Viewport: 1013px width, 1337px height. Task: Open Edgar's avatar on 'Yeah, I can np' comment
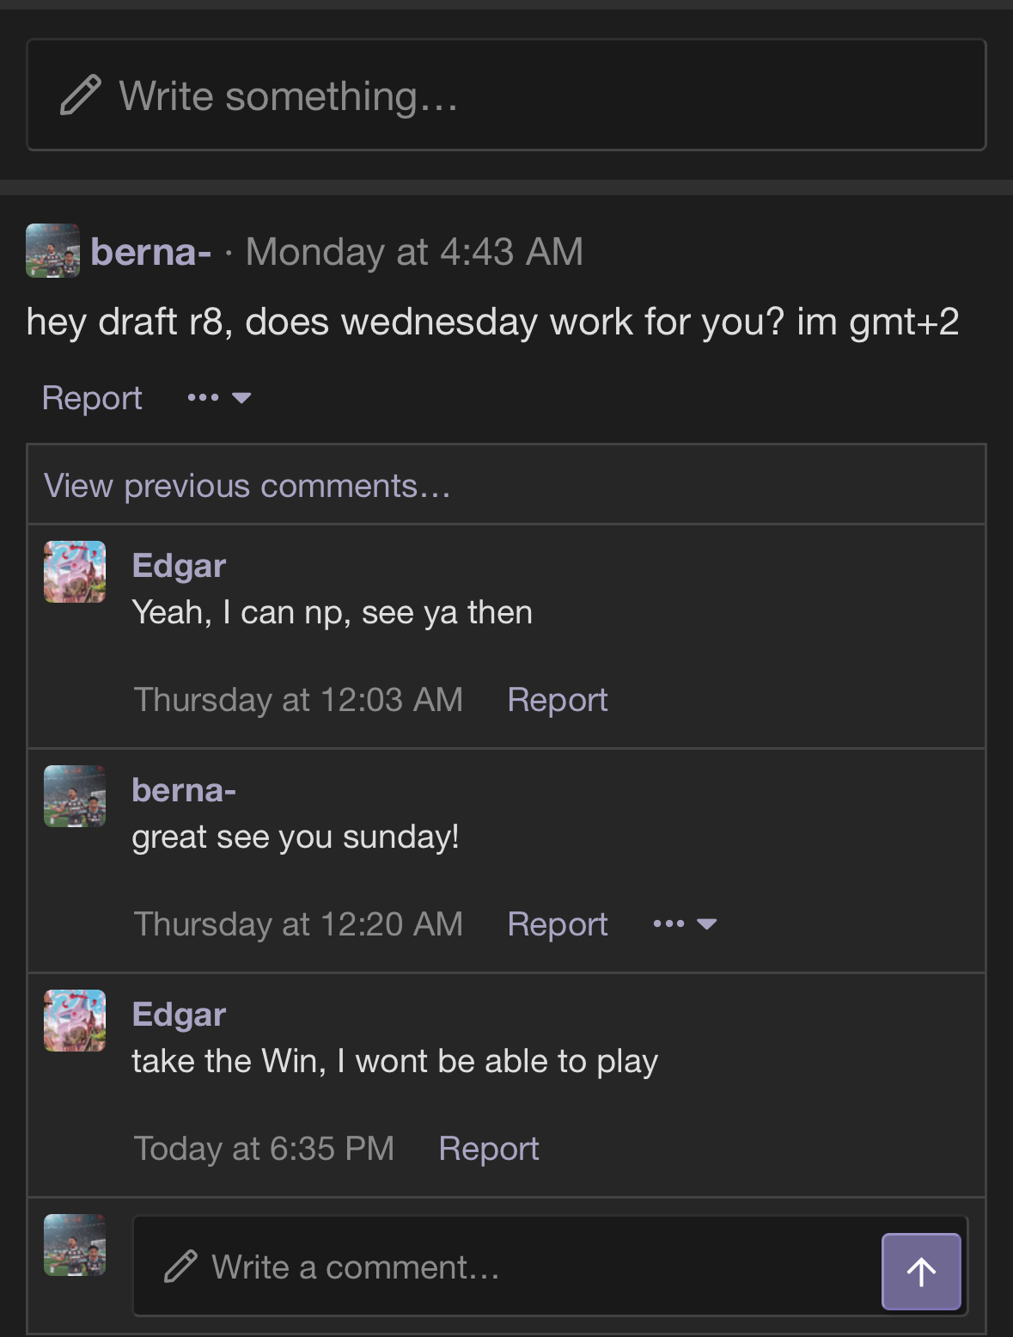point(75,572)
